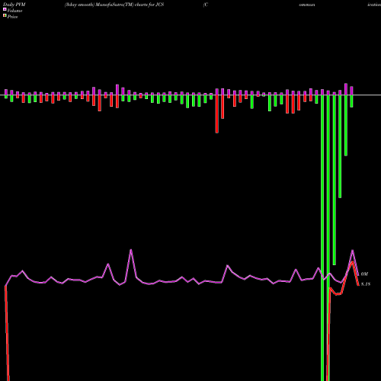Click the 'Volume' legend label
381x381 pixels.
pos(14,11)
